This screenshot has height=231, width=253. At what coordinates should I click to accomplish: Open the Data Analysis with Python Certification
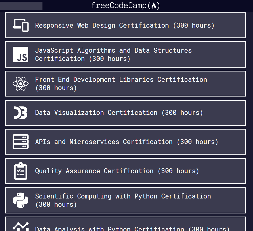coord(125,227)
